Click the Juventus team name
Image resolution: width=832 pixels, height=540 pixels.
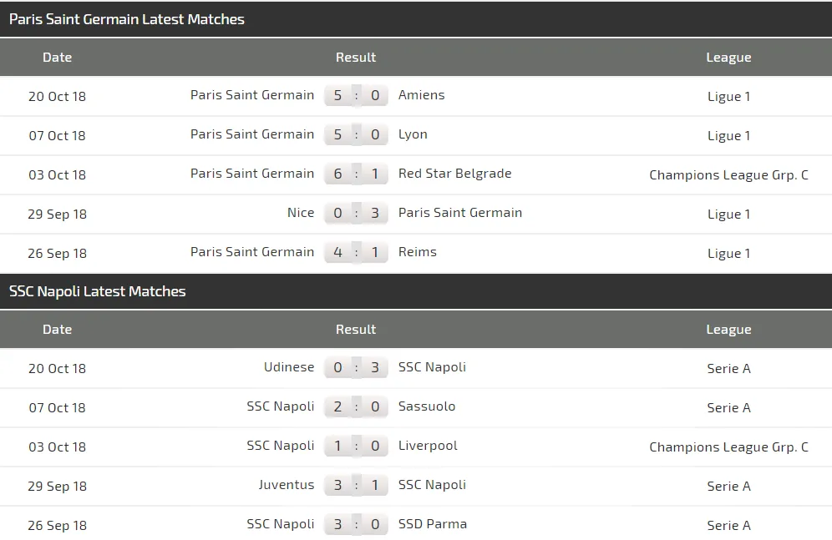coord(287,485)
